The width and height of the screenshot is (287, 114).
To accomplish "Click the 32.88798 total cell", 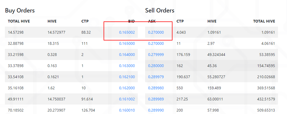I will coord(16,43).
